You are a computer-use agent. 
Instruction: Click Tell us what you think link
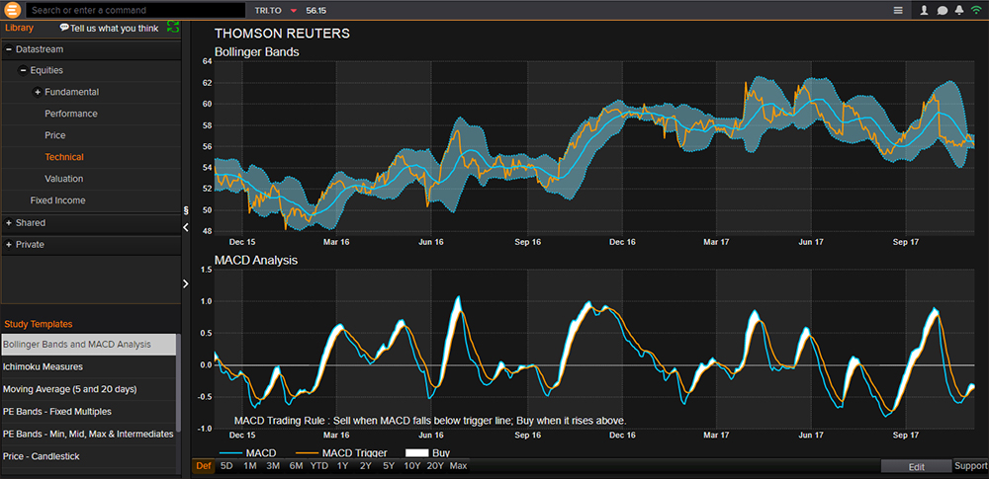coord(114,29)
